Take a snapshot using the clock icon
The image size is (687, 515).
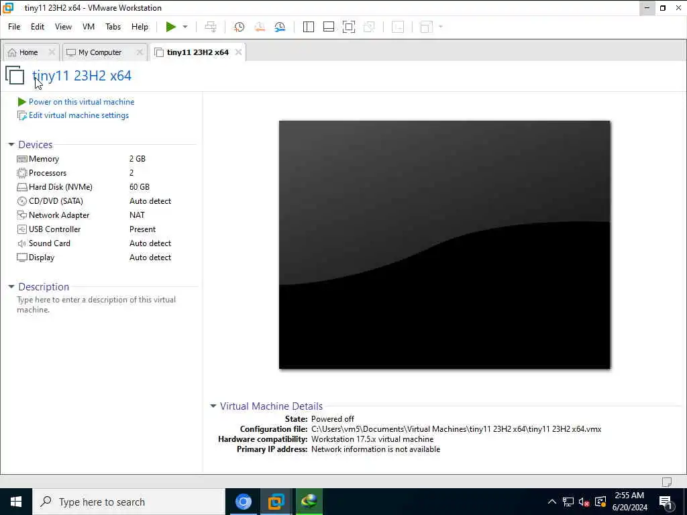click(239, 27)
